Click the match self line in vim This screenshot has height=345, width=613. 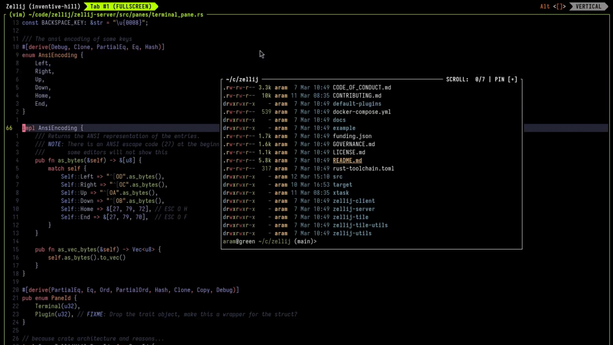(x=67, y=169)
